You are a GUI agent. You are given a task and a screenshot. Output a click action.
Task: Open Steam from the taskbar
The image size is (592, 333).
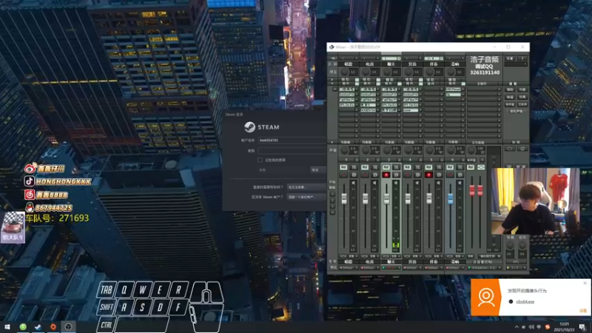coord(38,327)
